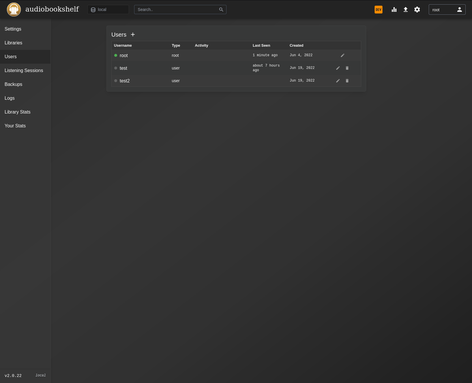Open the local library dropdown
Image resolution: width=472 pixels, height=383 pixels.
(108, 10)
